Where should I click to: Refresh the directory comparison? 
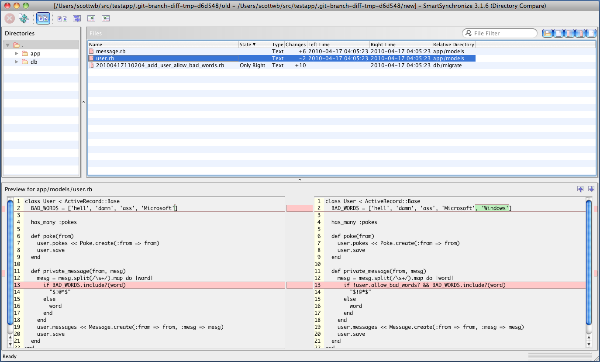[x=24, y=18]
